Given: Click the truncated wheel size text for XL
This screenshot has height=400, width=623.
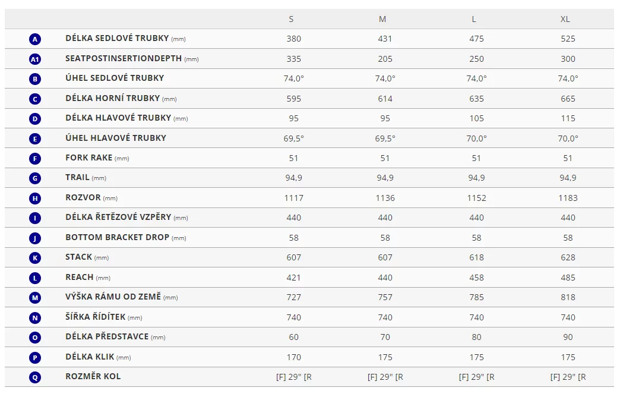Looking at the screenshot, I should coord(568,377).
